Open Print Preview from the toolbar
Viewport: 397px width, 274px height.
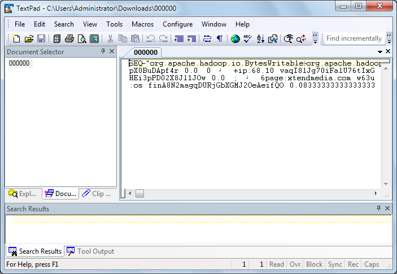pos(82,38)
